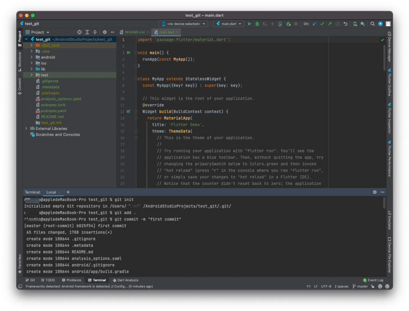The width and height of the screenshot is (409, 311).
Task: Open SDK Manager icon in top toolbar
Action: point(363,24)
